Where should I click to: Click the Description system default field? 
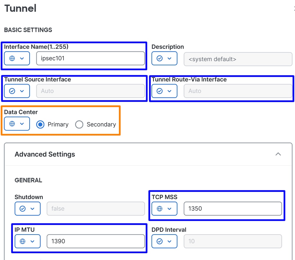click(238, 59)
